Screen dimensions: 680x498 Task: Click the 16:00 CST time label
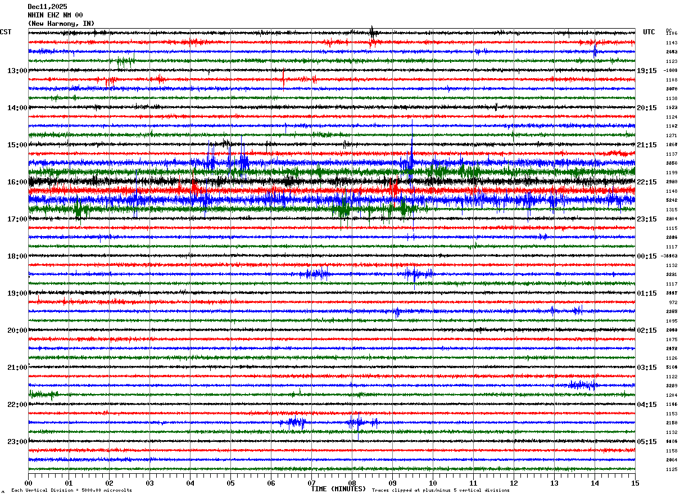coord(17,182)
